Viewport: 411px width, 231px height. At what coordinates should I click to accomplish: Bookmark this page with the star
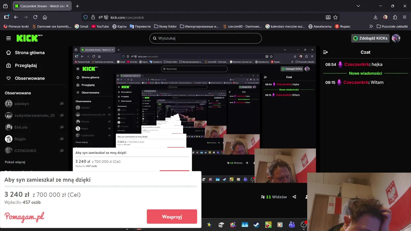point(336,17)
